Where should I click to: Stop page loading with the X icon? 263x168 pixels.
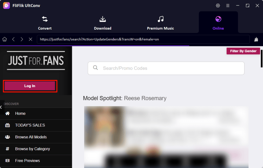[30, 39]
